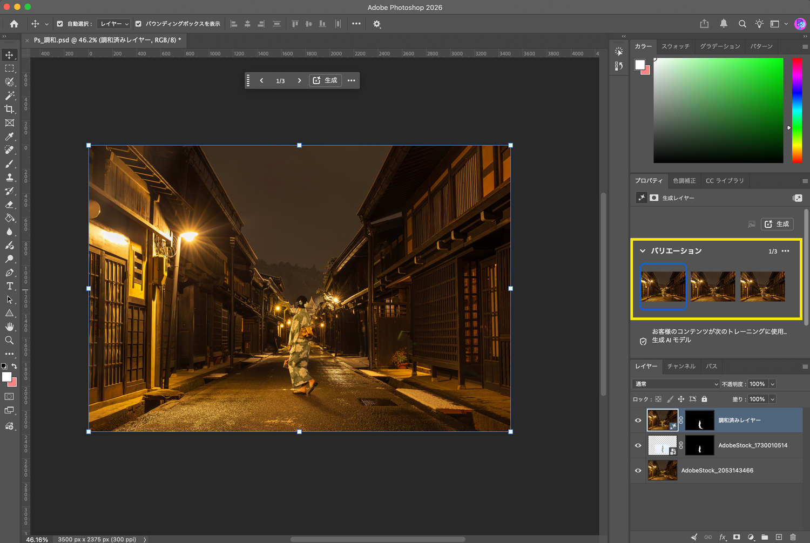Select the Pen tool
The image size is (810, 543).
pyautogui.click(x=10, y=273)
